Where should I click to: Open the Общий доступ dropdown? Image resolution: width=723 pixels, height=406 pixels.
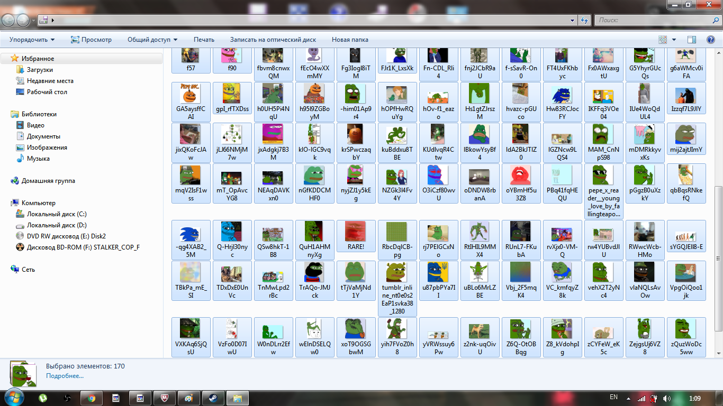[x=152, y=40]
